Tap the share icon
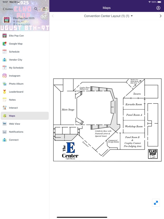This screenshot has width=164, height=219. click(x=44, y=9)
